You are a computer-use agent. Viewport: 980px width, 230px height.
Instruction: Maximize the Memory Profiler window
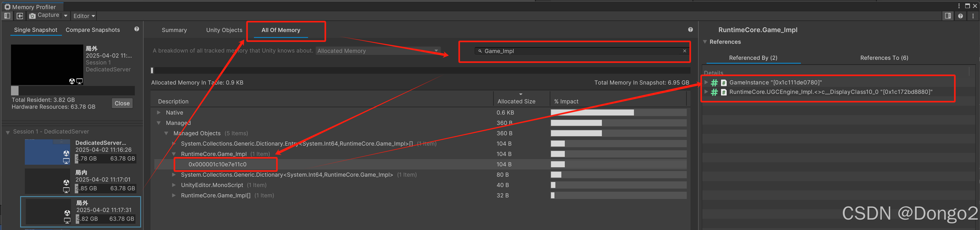coord(967,6)
